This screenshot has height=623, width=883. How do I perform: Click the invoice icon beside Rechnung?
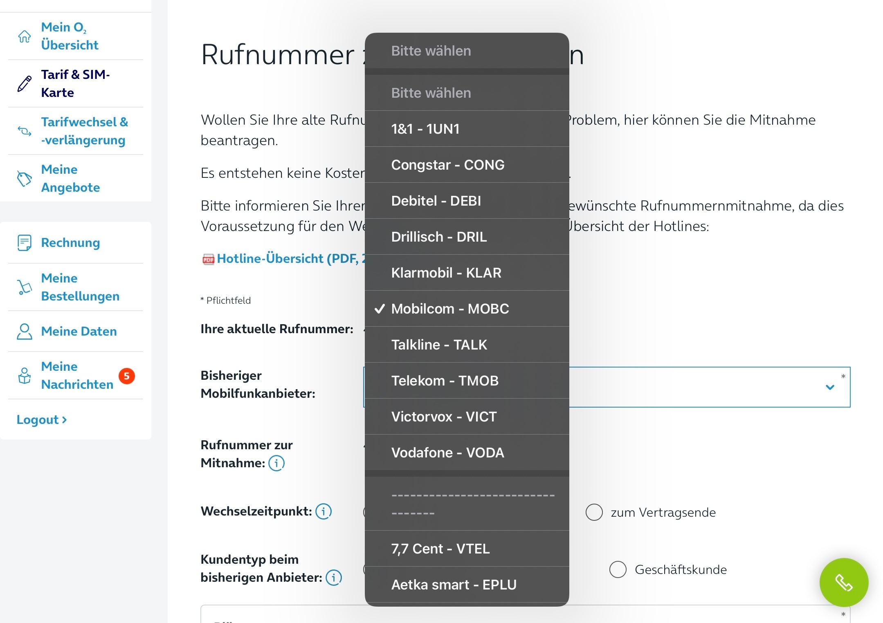(x=25, y=242)
